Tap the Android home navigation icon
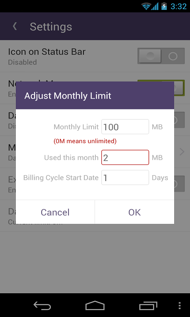The image size is (190, 317). 95,306
